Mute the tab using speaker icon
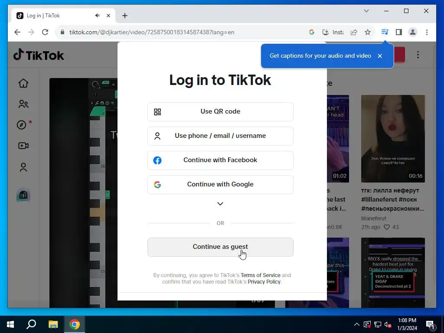Image resolution: width=444 pixels, height=333 pixels. [x=98, y=16]
